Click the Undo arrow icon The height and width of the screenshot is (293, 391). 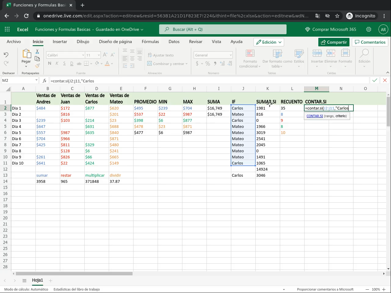6,55
